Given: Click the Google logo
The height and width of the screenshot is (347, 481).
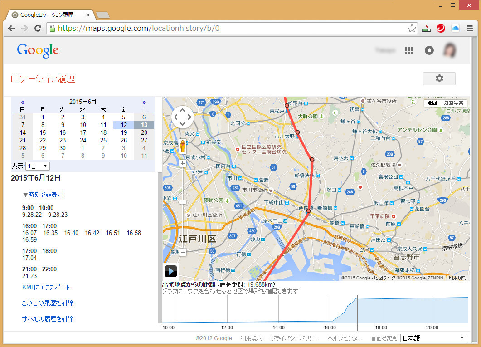Looking at the screenshot, I should pyautogui.click(x=38, y=51).
